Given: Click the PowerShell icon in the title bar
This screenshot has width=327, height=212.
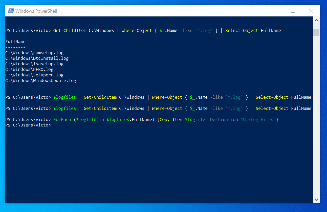Looking at the screenshot, I should point(11,11).
